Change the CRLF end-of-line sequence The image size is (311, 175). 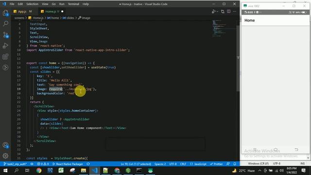(183, 164)
